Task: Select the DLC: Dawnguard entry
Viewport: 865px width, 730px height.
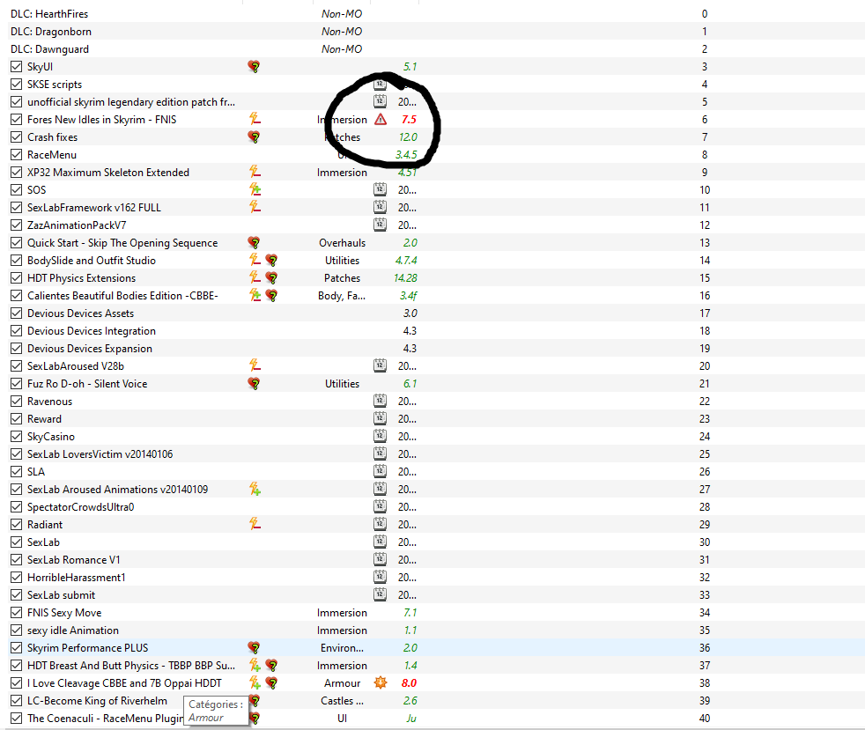Action: (x=49, y=49)
